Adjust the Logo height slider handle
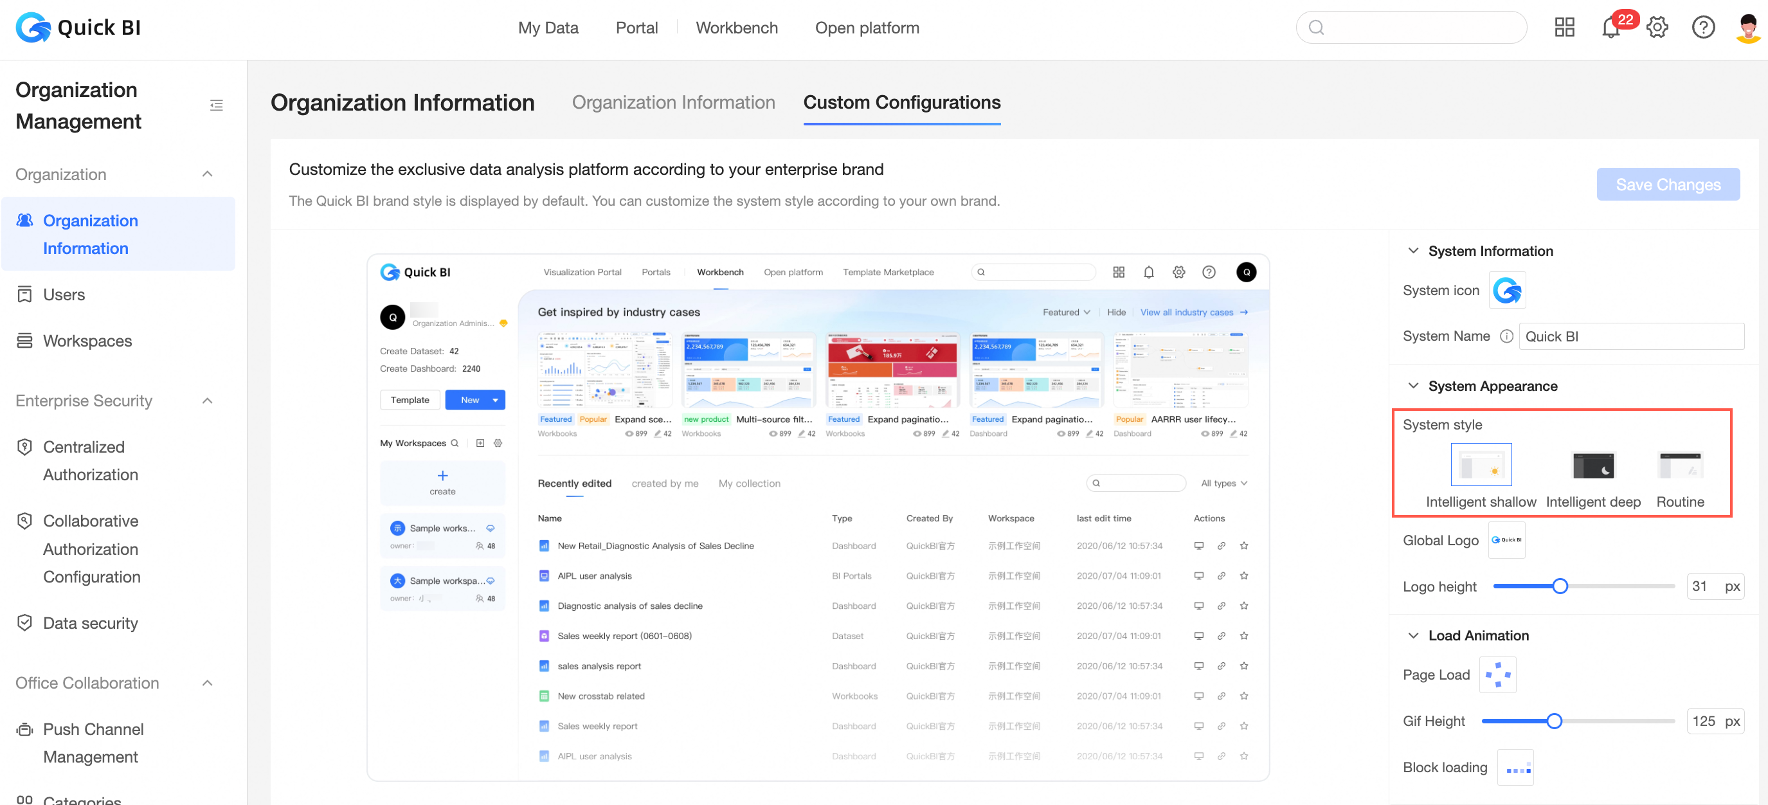Image resolution: width=1768 pixels, height=805 pixels. [1559, 586]
